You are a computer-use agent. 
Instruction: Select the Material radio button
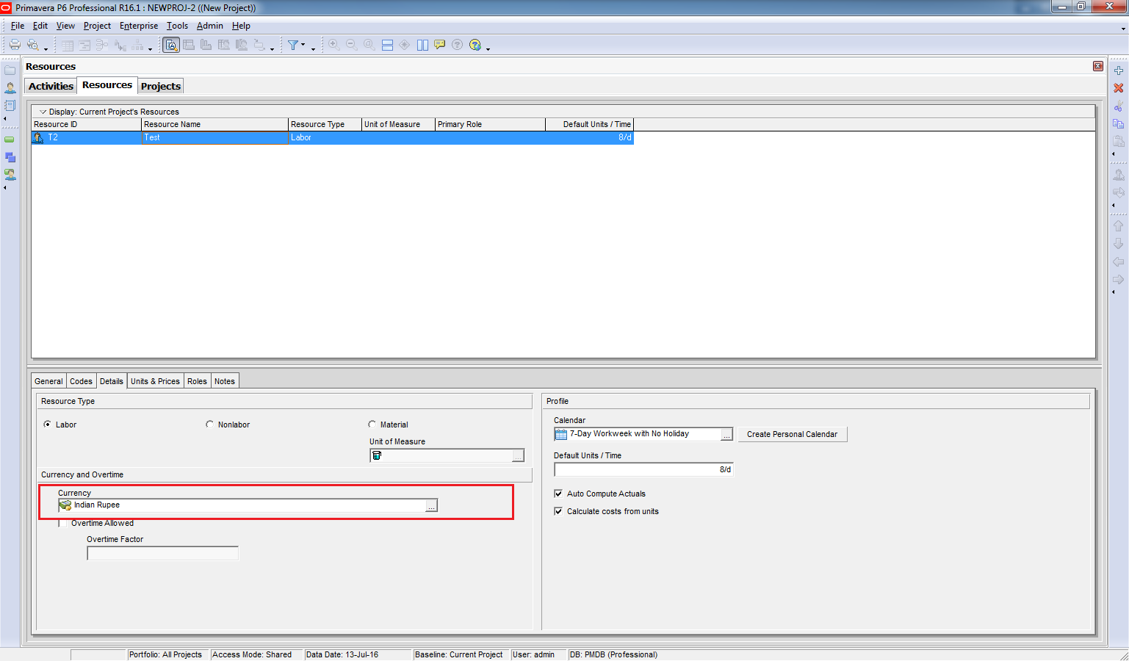pyautogui.click(x=372, y=425)
